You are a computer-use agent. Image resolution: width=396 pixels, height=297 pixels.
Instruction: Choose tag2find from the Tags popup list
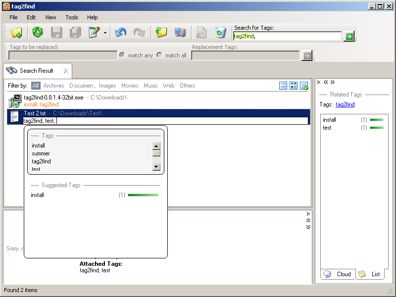tap(41, 161)
